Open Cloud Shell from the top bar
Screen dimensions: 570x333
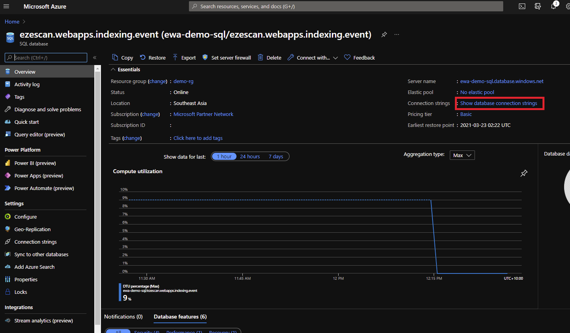(522, 6)
